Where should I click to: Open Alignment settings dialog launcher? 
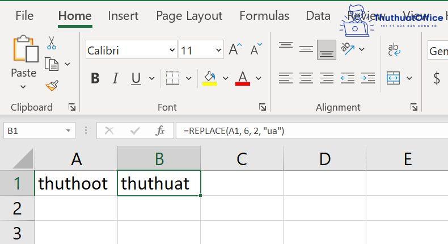click(x=414, y=107)
